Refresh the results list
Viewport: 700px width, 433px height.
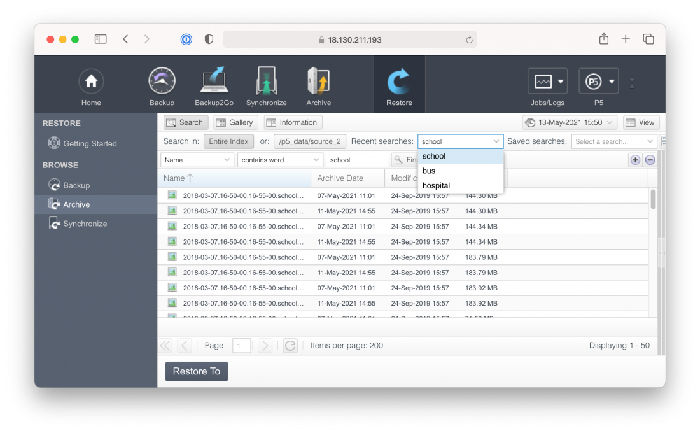click(290, 345)
